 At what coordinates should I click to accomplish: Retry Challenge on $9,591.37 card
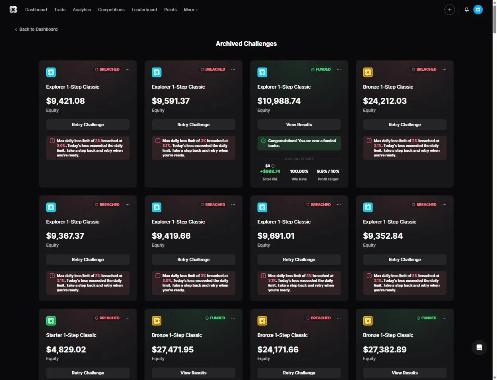pos(194,125)
